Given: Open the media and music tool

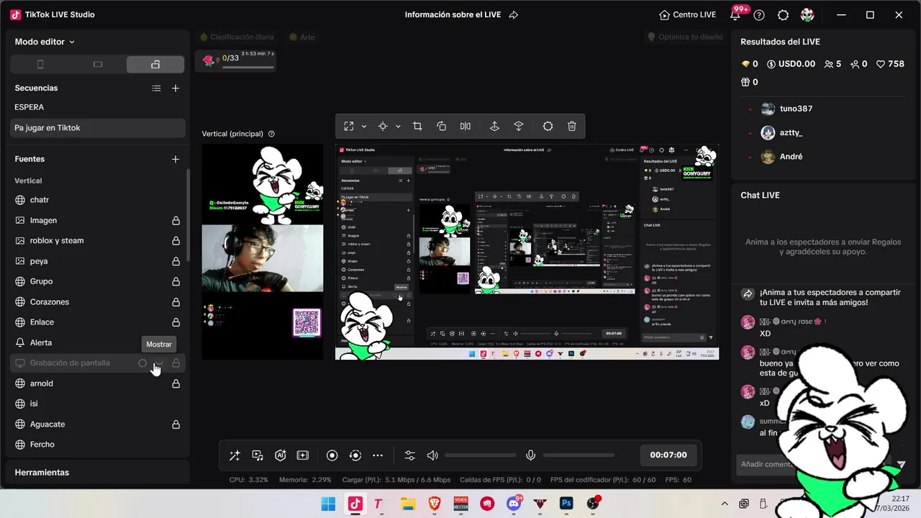Looking at the screenshot, I should [258, 455].
